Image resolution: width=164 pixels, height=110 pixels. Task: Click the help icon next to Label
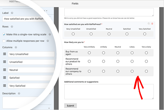pos(12,13)
